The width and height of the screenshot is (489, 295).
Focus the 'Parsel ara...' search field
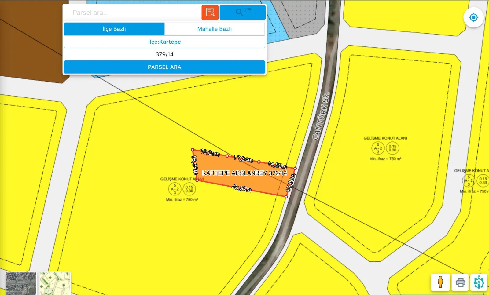tap(132, 13)
